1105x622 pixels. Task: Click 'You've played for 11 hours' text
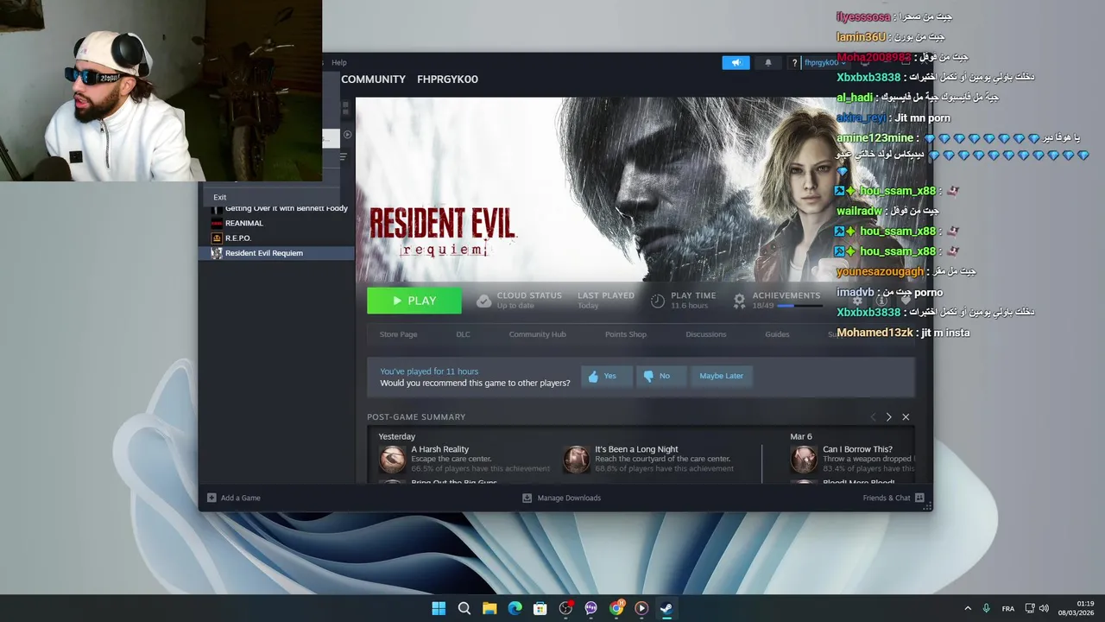click(x=429, y=371)
